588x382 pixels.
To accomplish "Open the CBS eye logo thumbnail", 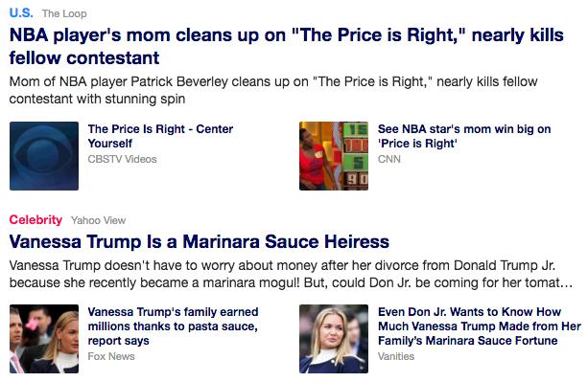I will click(x=44, y=156).
